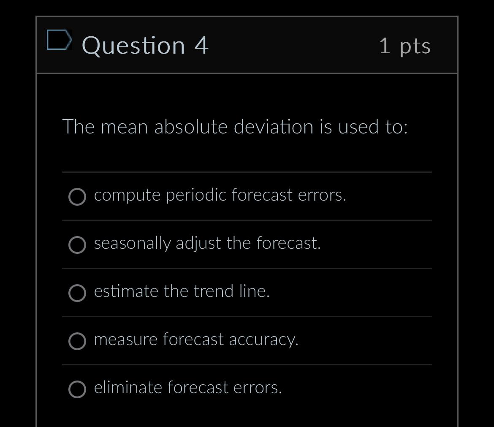This screenshot has width=494, height=427.
Task: Click the answer text 'measure forecast accuracy'
Action: [x=196, y=340]
